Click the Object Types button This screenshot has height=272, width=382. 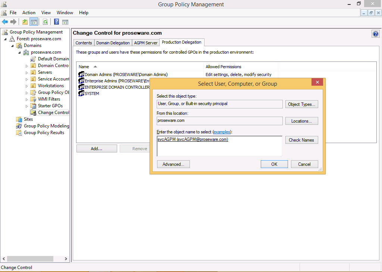pyautogui.click(x=301, y=104)
